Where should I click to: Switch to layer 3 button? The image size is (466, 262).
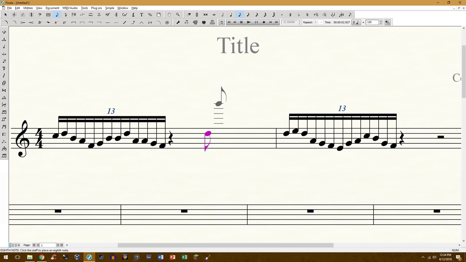(x=16, y=245)
